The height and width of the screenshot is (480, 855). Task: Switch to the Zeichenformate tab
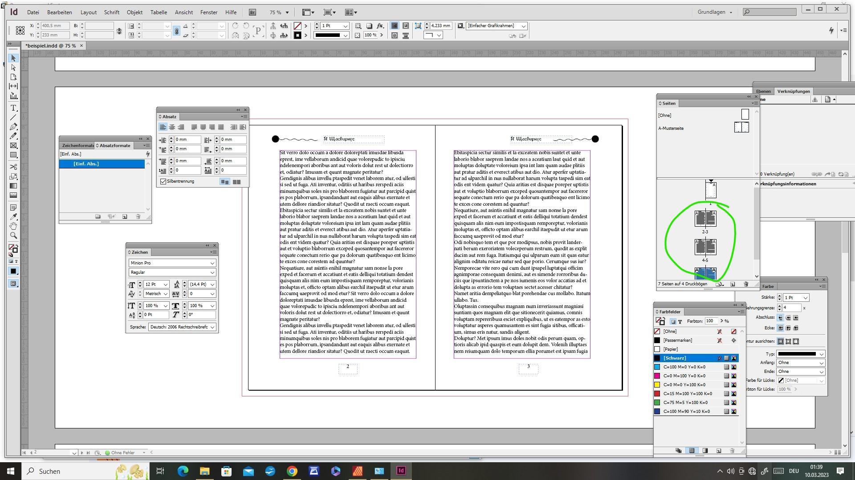click(77, 145)
